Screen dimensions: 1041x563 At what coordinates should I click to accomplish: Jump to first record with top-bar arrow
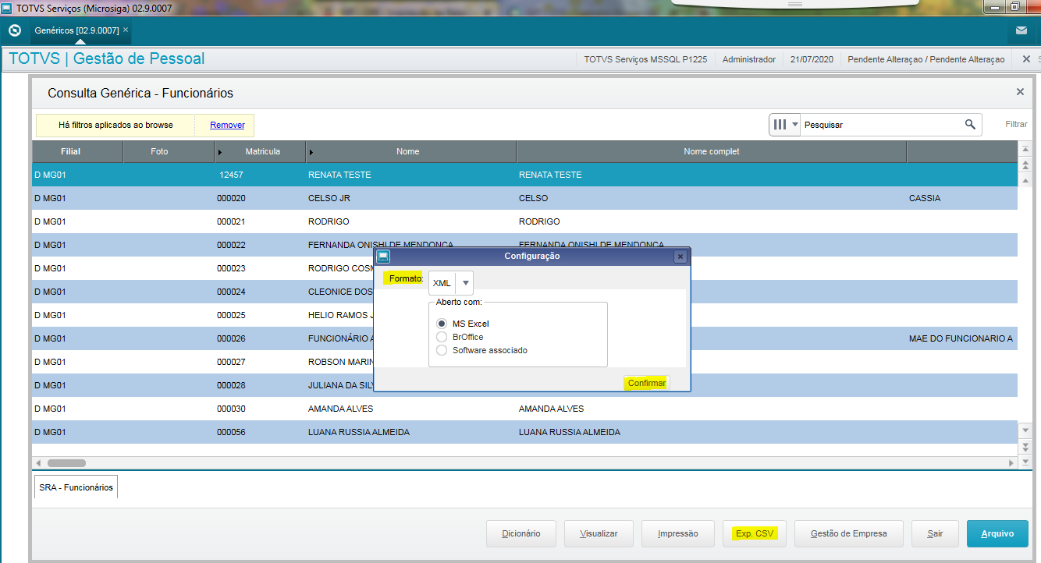(x=1025, y=147)
